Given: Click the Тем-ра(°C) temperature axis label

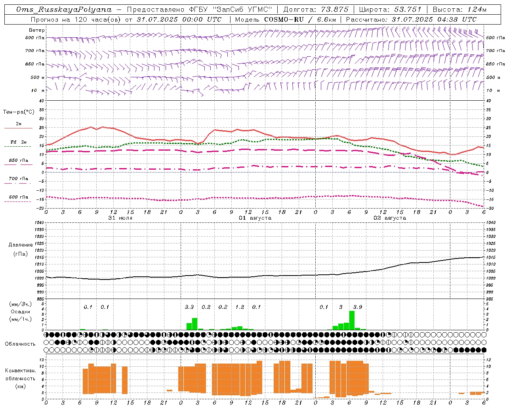Looking at the screenshot, I should (19, 112).
